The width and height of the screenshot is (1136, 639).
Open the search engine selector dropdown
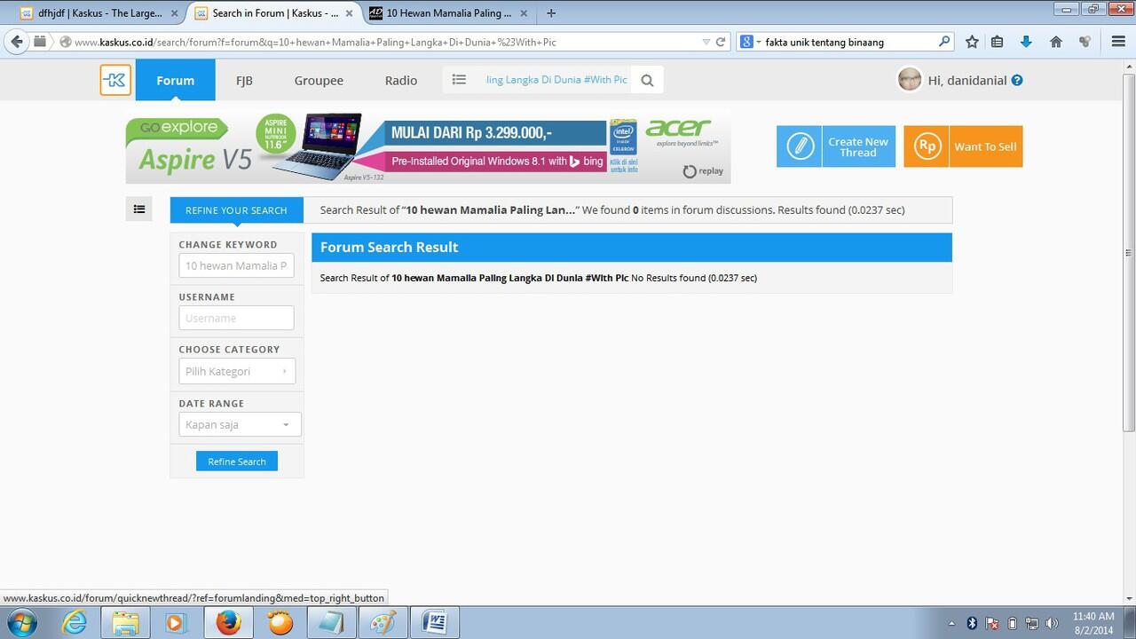click(750, 42)
